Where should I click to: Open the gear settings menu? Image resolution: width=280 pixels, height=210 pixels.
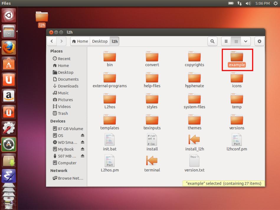tap(260, 42)
